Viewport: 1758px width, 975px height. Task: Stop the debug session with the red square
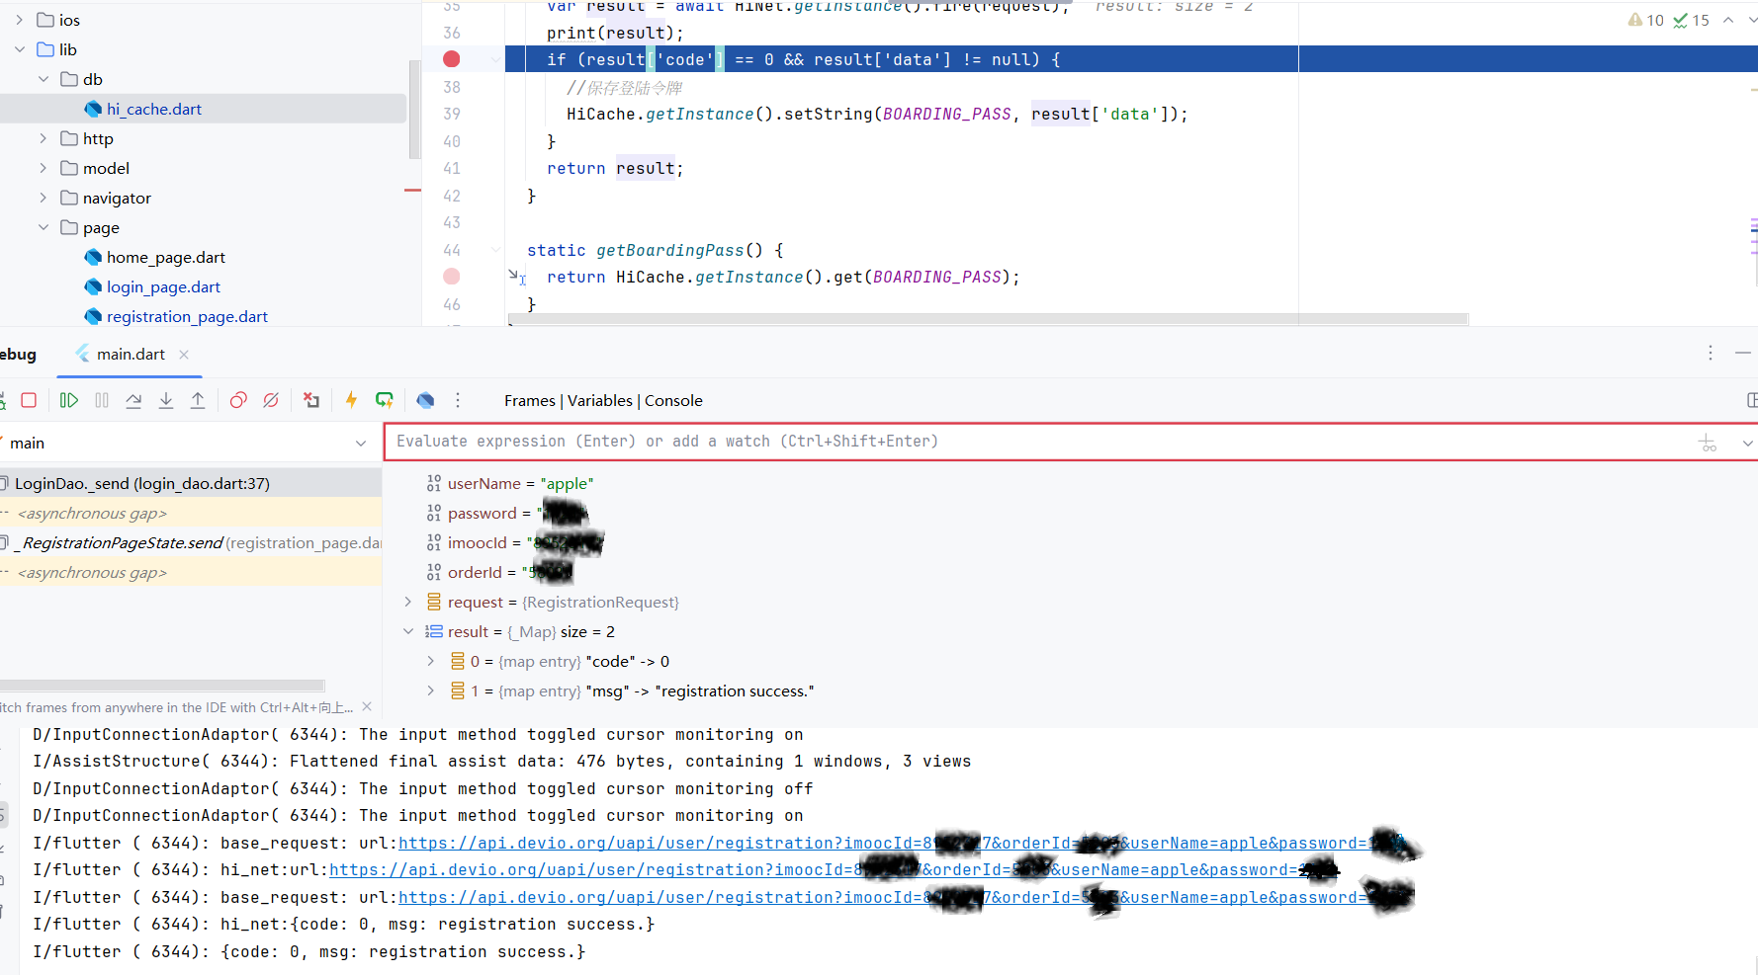pyautogui.click(x=29, y=400)
